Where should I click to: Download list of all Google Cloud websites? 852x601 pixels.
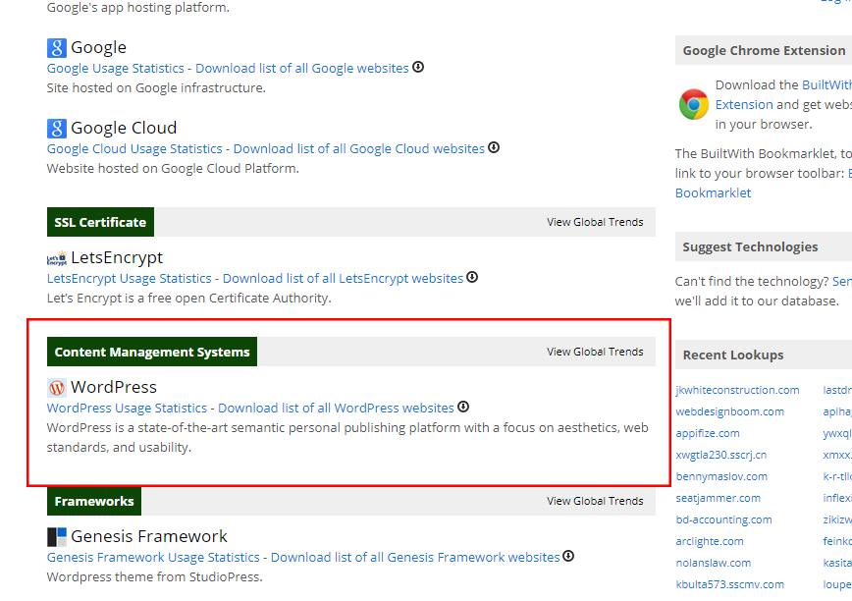[x=358, y=148]
